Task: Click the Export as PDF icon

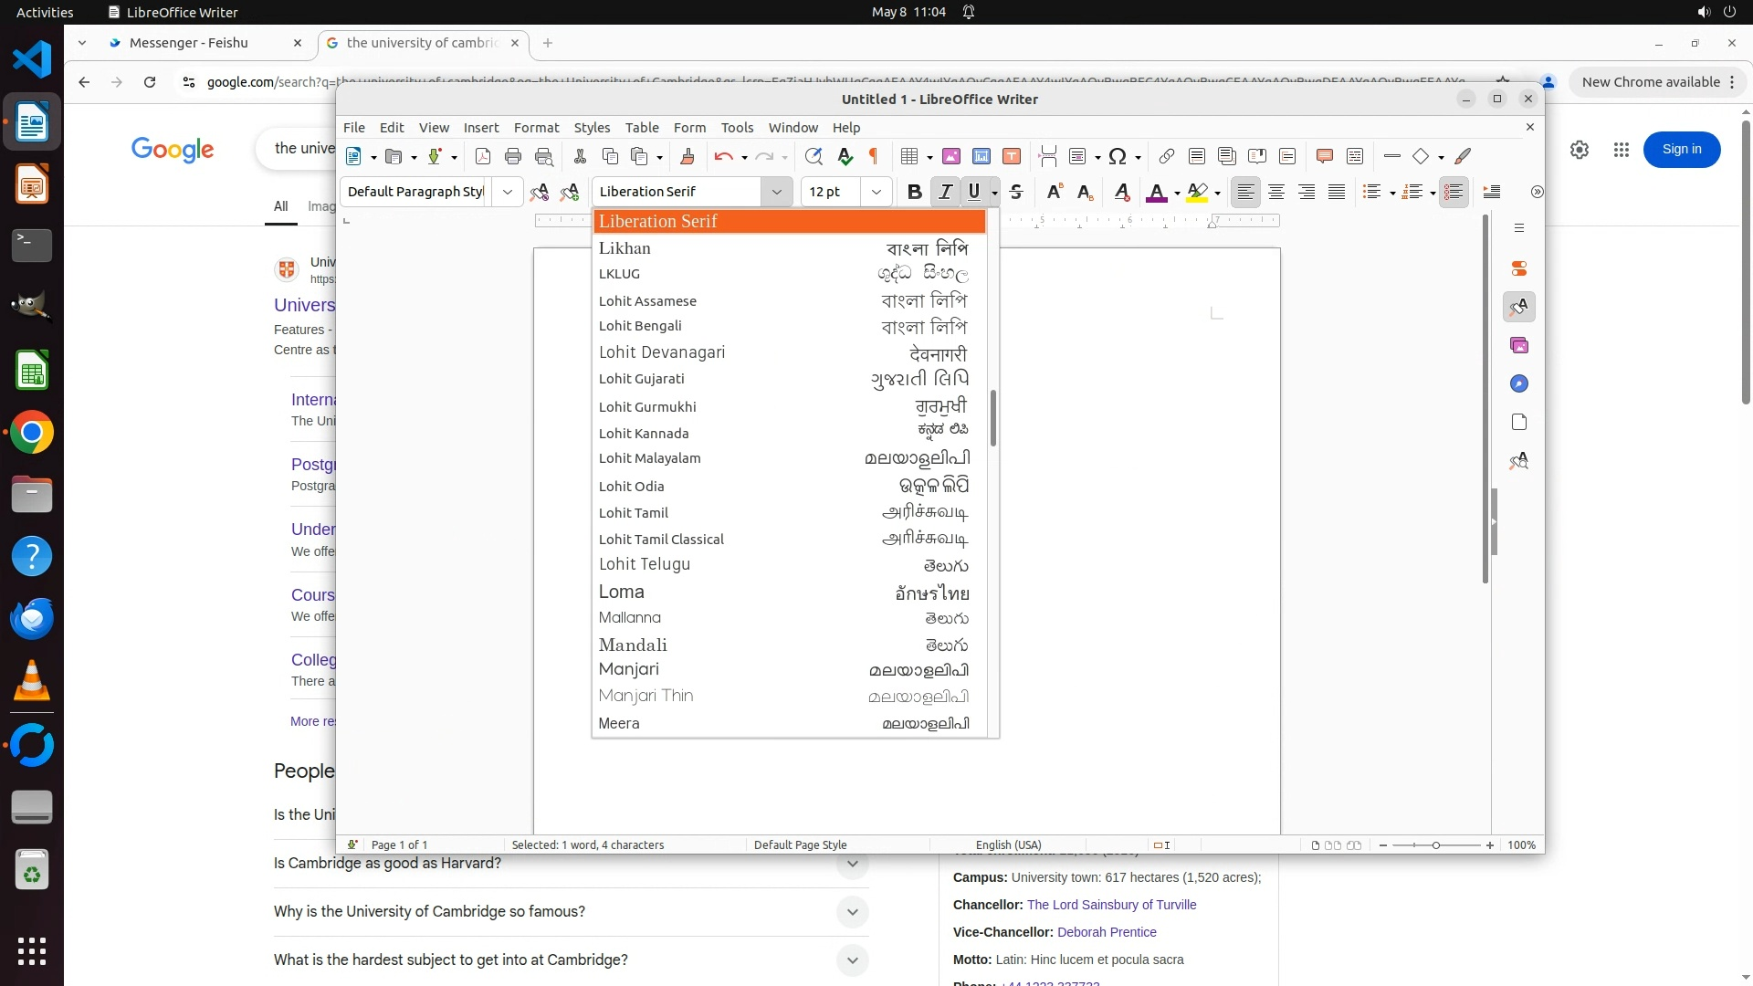Action: [483, 156]
